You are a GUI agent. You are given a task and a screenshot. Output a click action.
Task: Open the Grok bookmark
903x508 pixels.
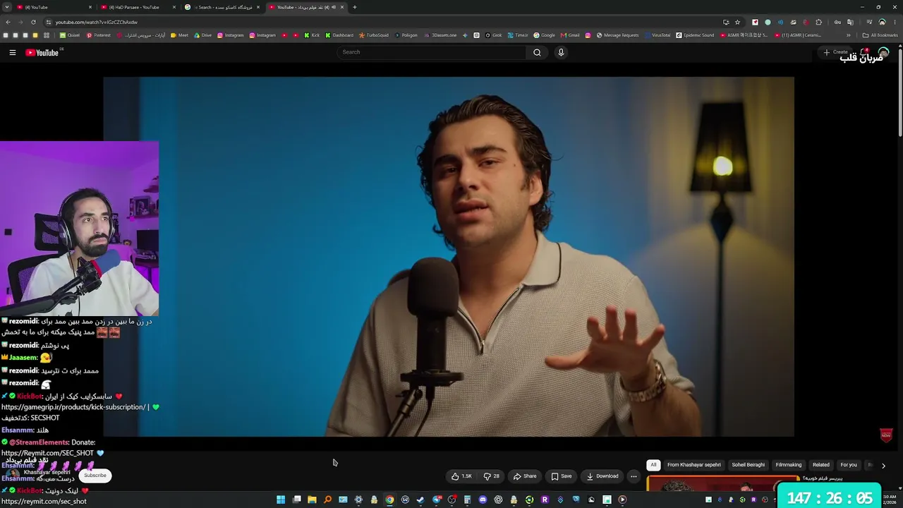click(x=493, y=35)
